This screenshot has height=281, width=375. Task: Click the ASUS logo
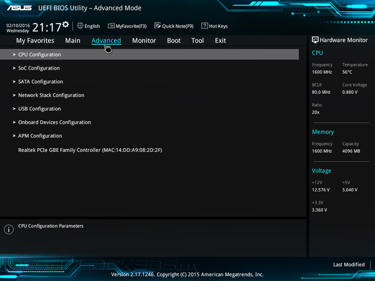point(19,8)
